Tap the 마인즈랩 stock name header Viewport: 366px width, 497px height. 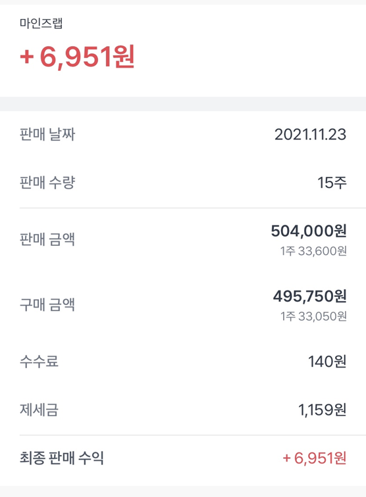click(x=41, y=23)
